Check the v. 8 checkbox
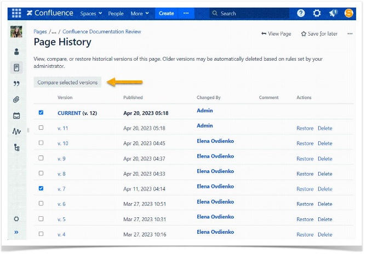The height and width of the screenshot is (254, 366). pyautogui.click(x=41, y=174)
